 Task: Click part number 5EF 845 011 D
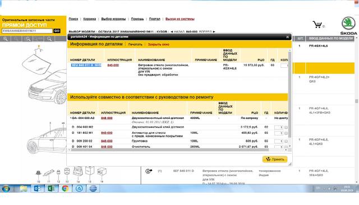click(x=183, y=171)
